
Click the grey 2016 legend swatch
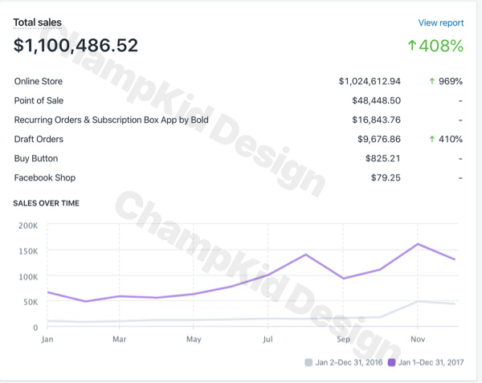click(309, 363)
